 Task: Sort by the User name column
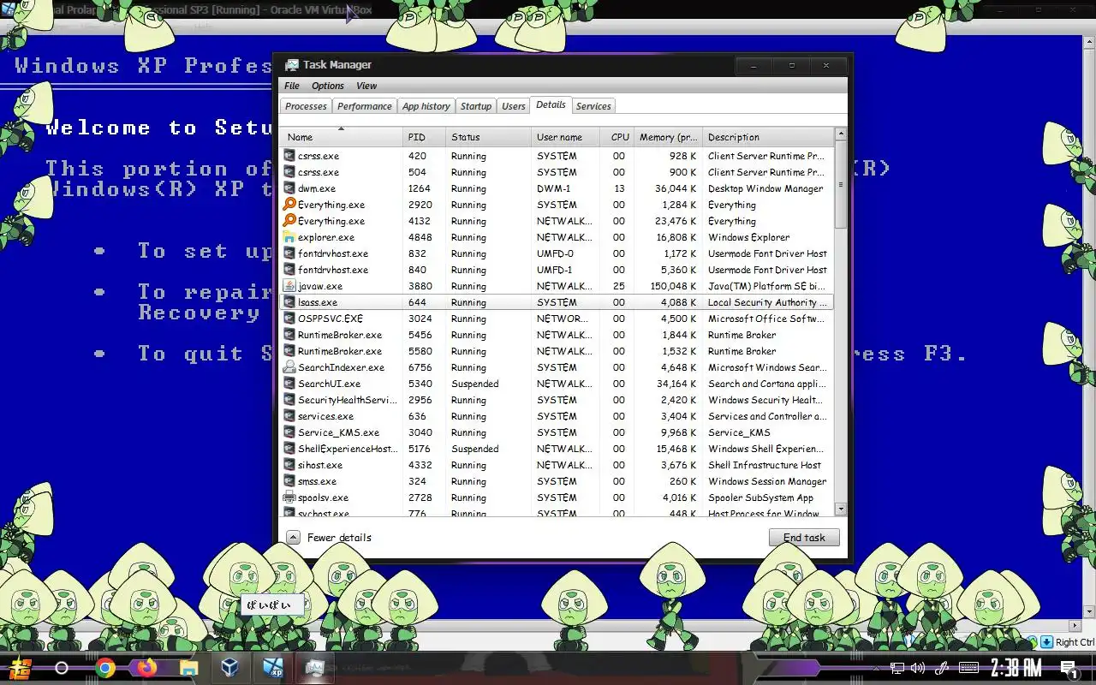pyautogui.click(x=566, y=137)
